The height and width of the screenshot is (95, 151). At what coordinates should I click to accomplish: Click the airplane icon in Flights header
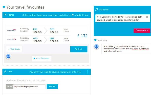(5, 15)
